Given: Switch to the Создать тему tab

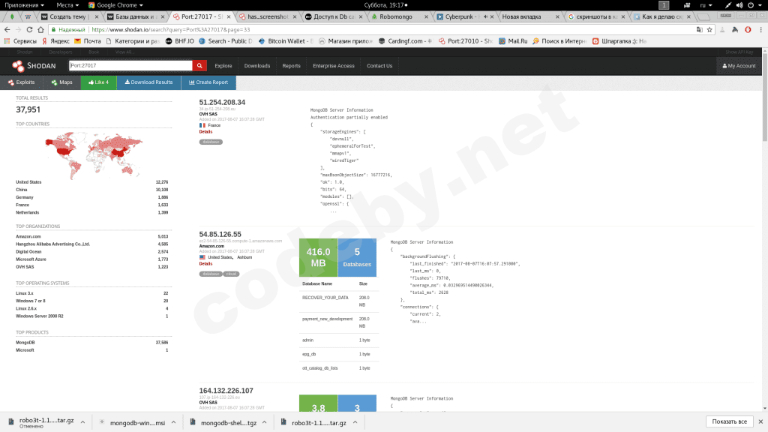Looking at the screenshot, I should (x=67, y=16).
